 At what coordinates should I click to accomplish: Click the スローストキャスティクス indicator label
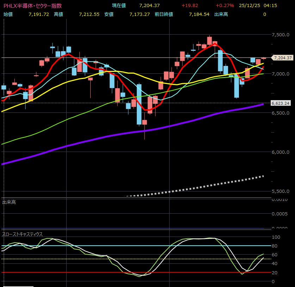tap(23, 234)
